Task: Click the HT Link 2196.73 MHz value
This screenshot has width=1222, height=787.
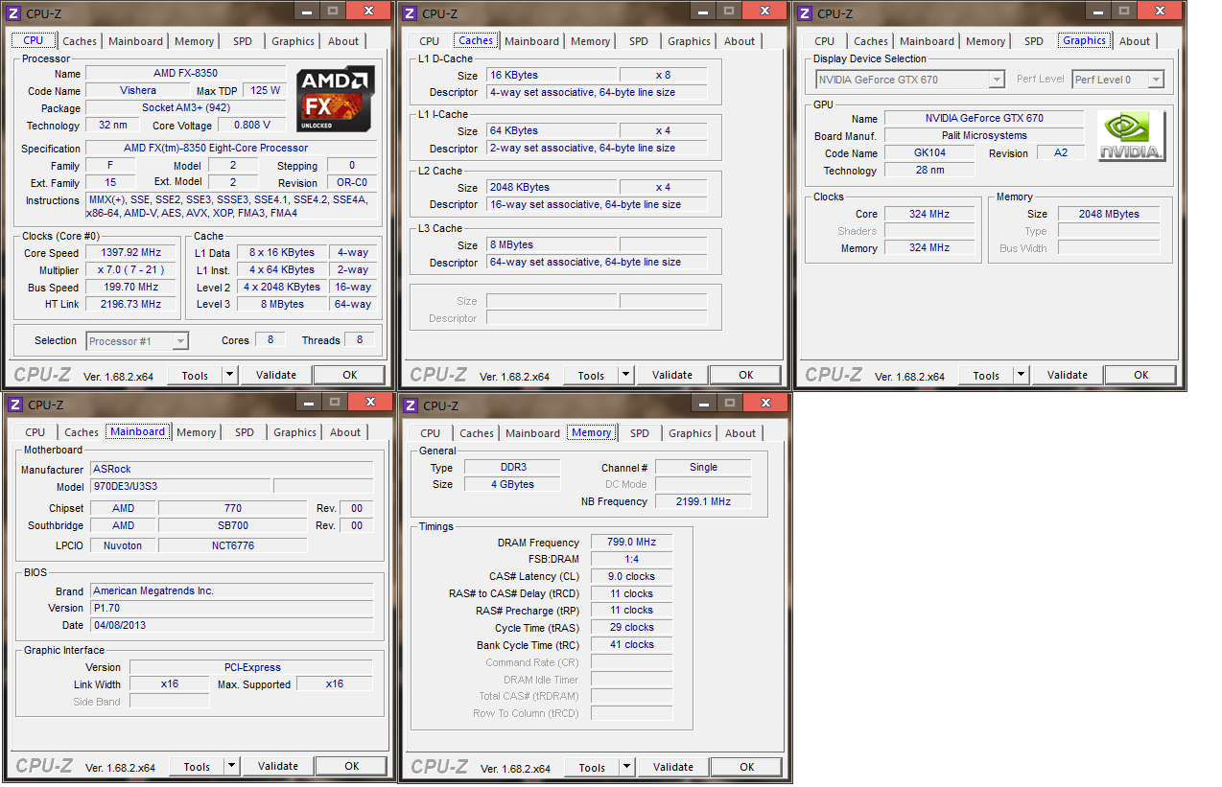Action: (x=131, y=305)
